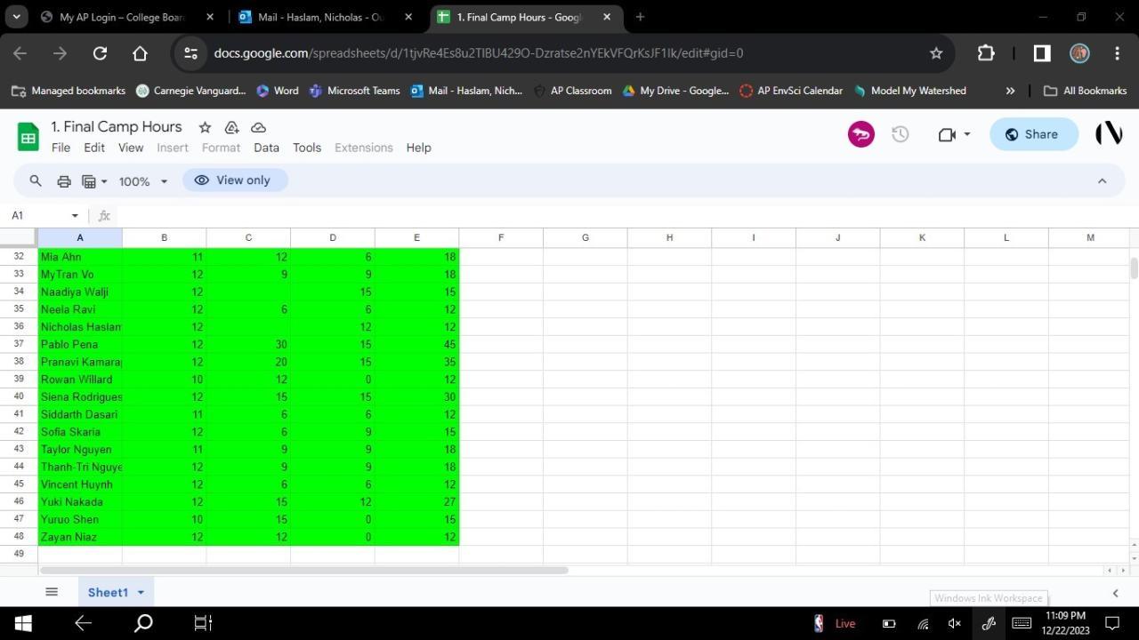Image resolution: width=1139 pixels, height=640 pixels.
Task: View site information icon in address bar
Action: pos(190,53)
